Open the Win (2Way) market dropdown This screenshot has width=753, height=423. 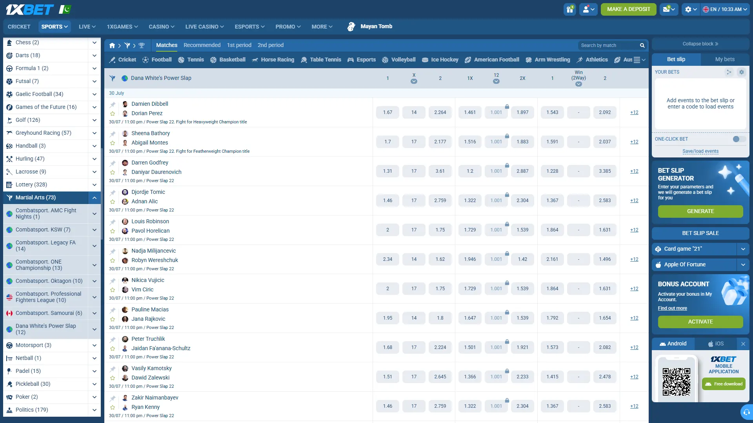578,84
